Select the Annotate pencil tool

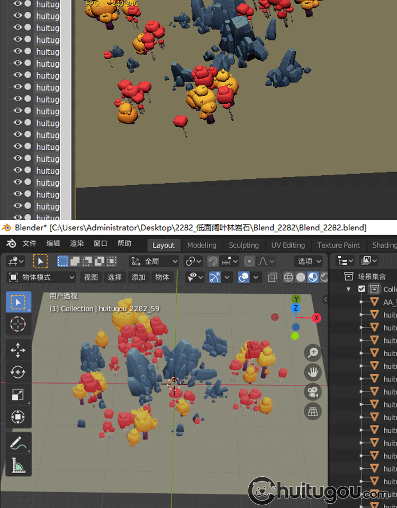(18, 443)
